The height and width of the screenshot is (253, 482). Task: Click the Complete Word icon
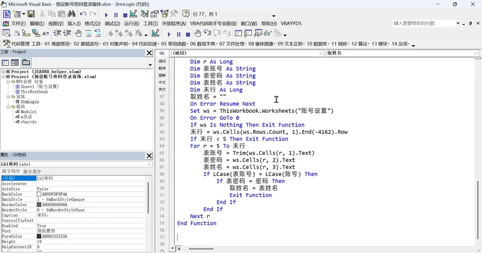[x=46, y=33]
